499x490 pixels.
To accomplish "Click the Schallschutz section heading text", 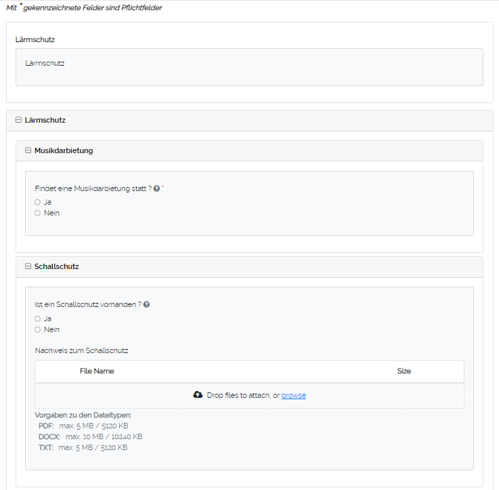I will coord(57,267).
